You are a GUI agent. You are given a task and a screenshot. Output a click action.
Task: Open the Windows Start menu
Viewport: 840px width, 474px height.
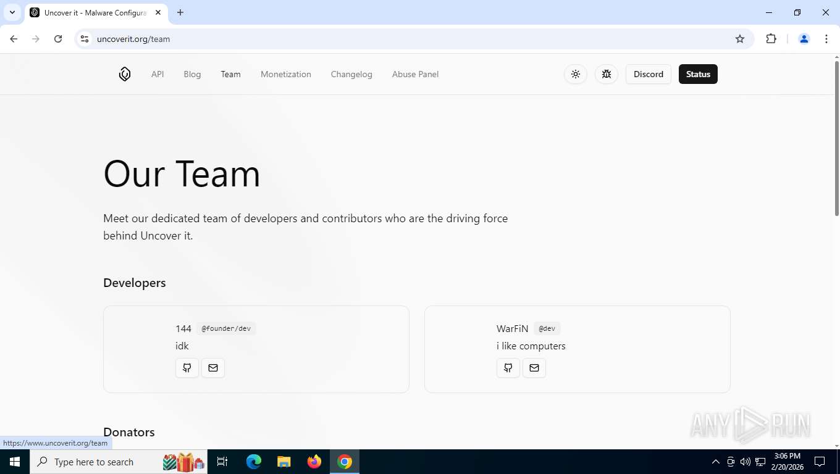pos(15,462)
